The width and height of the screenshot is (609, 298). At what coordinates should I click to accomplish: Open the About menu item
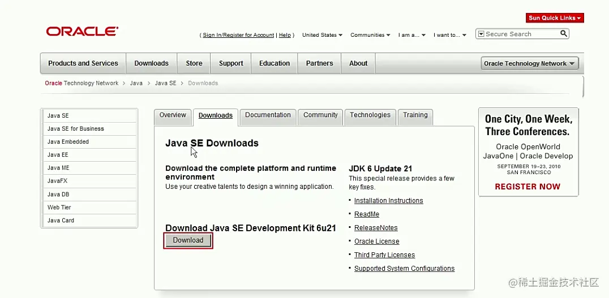tap(358, 63)
